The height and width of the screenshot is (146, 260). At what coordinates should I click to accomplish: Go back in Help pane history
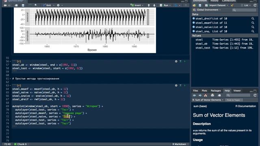click(194, 95)
